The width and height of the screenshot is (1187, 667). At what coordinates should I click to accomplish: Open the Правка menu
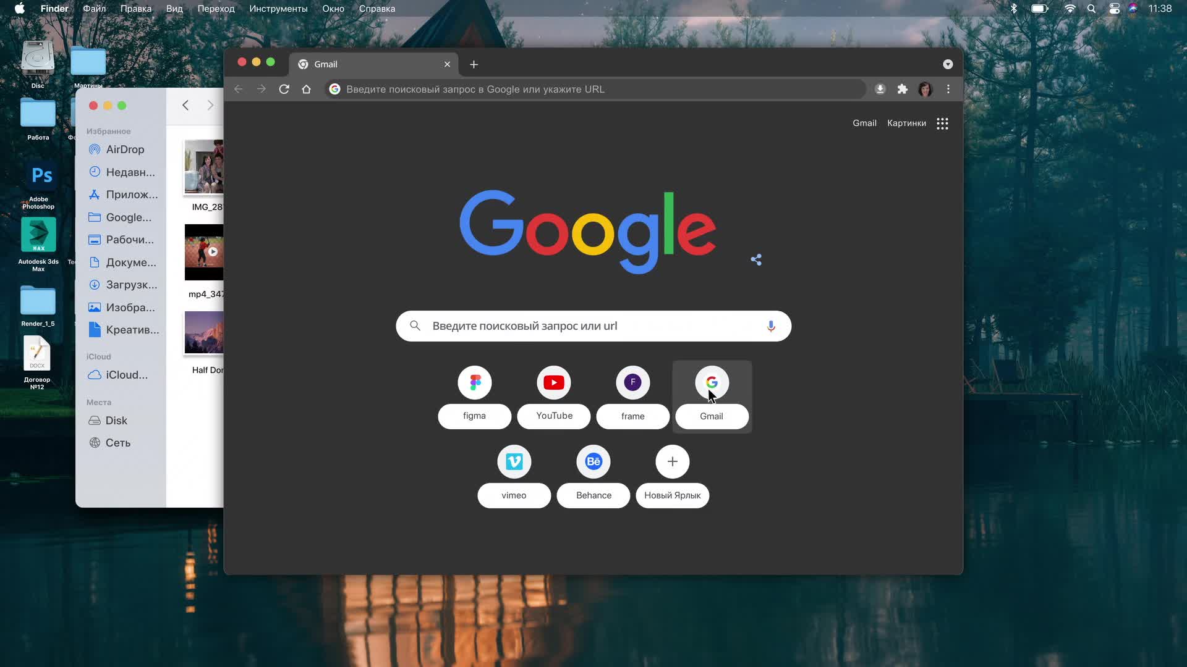tap(136, 9)
